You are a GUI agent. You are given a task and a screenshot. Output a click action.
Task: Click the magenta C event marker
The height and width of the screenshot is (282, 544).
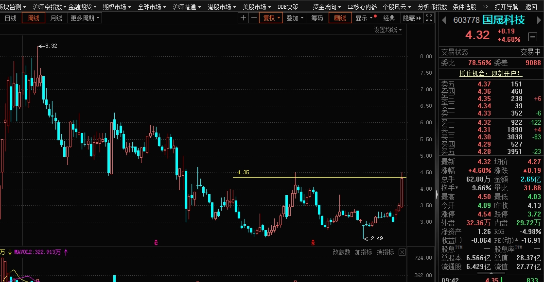(156, 243)
